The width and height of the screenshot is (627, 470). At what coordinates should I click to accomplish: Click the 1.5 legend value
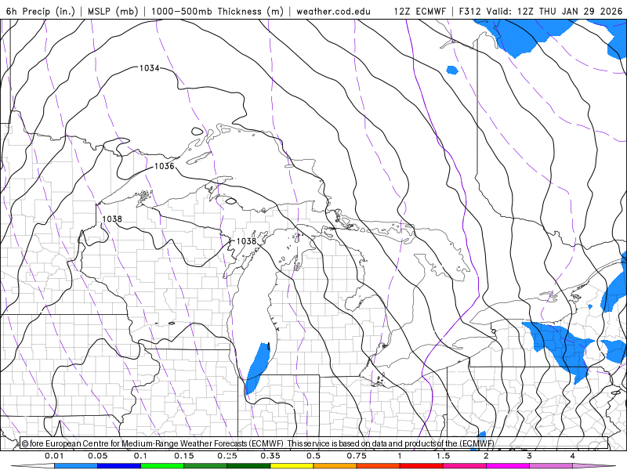click(x=443, y=456)
